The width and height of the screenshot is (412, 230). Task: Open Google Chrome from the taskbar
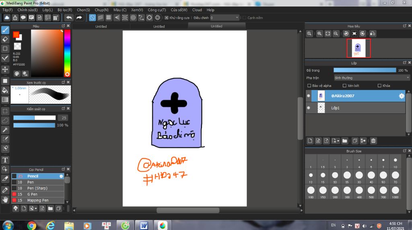point(31,226)
